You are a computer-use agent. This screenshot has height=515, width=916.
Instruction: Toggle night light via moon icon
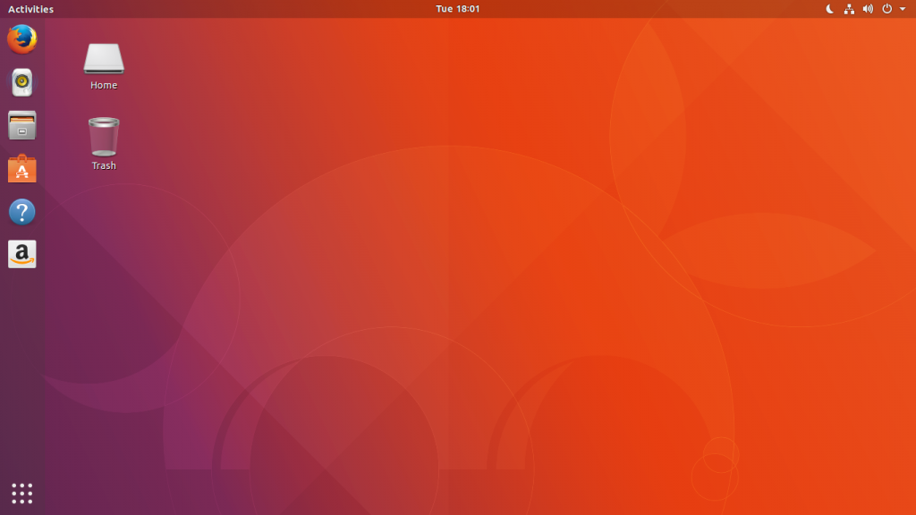click(829, 9)
